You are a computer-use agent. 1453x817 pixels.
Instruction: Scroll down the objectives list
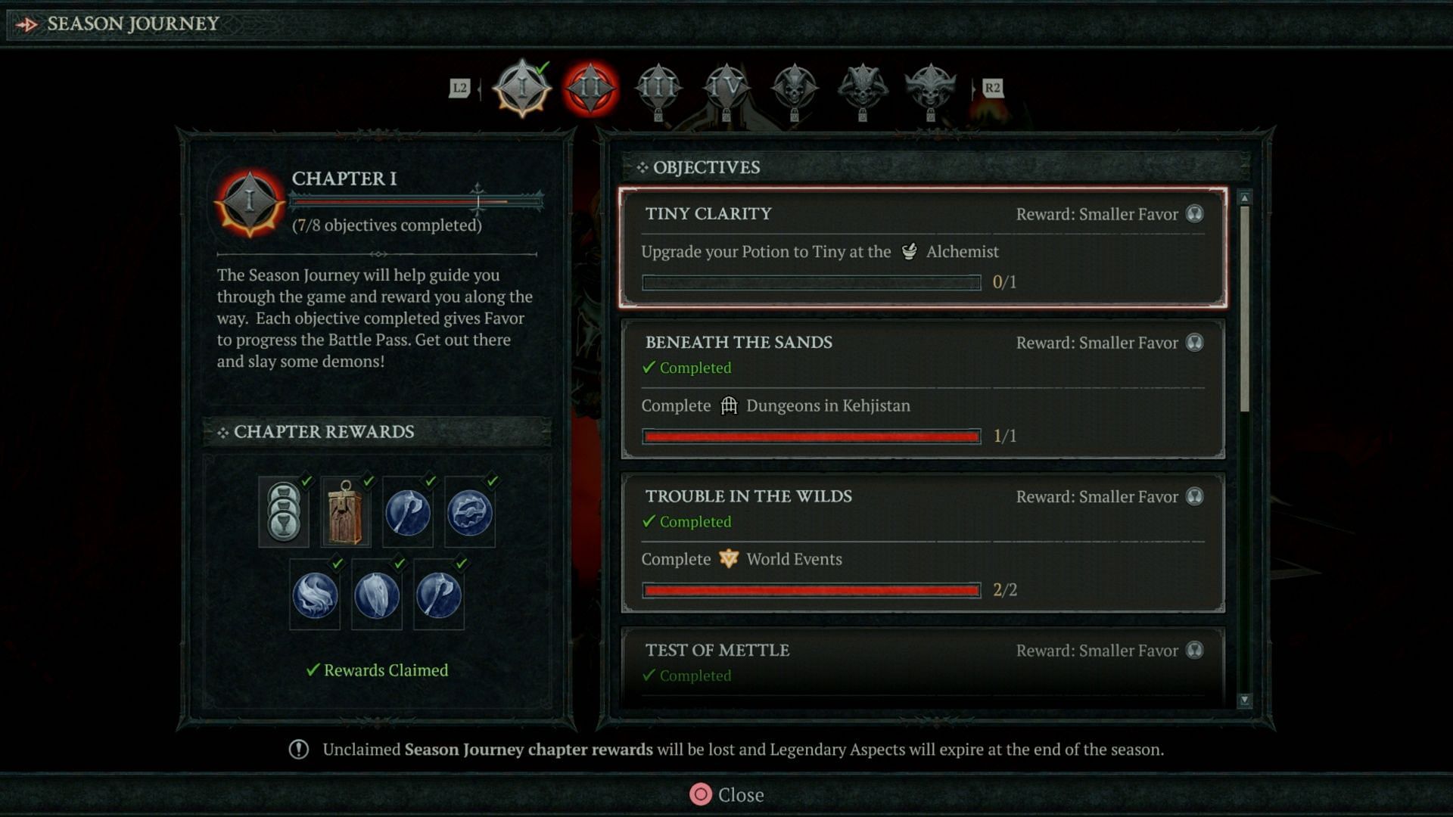tap(1243, 698)
